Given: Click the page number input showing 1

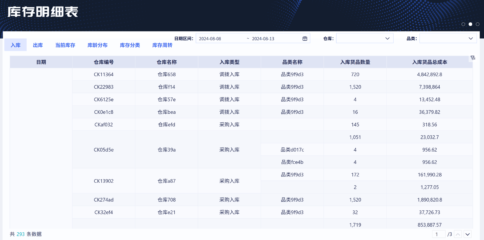Looking at the screenshot, I should tap(438, 234).
